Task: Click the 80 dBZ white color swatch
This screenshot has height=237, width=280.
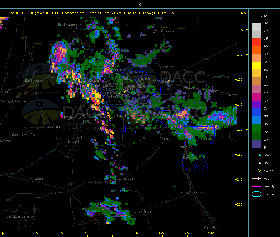Action: coord(256,27)
